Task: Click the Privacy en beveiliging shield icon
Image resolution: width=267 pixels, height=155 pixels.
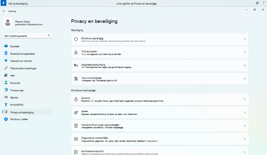Action: tap(6, 112)
